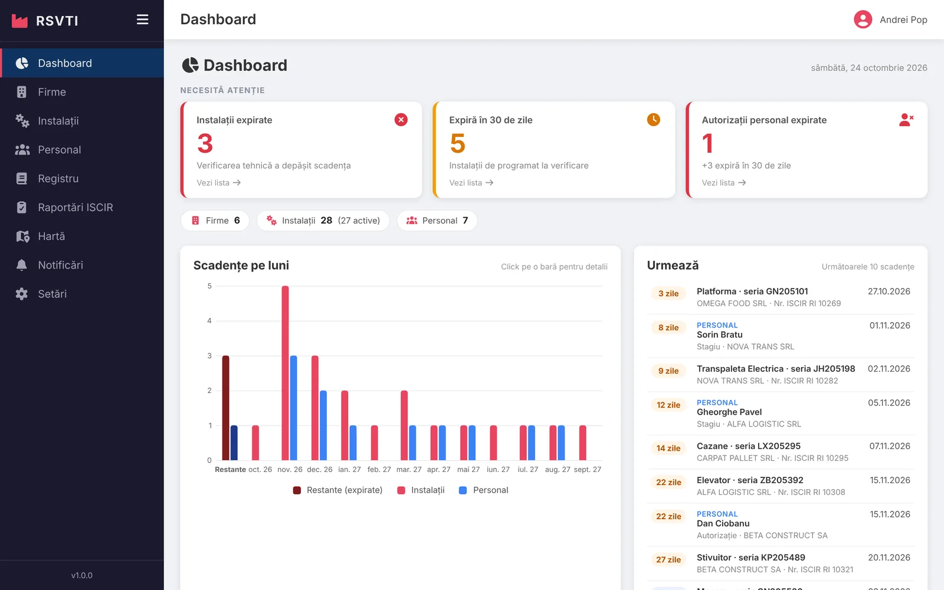This screenshot has width=944, height=590.
Task: Select the Dan Ciobanu authorization entry
Action: [781, 525]
